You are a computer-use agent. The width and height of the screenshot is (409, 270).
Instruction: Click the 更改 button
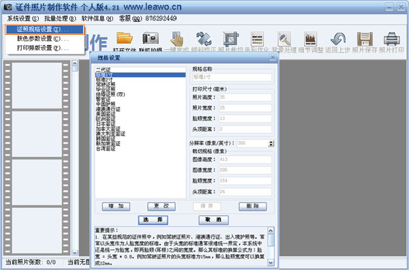(x=162, y=207)
